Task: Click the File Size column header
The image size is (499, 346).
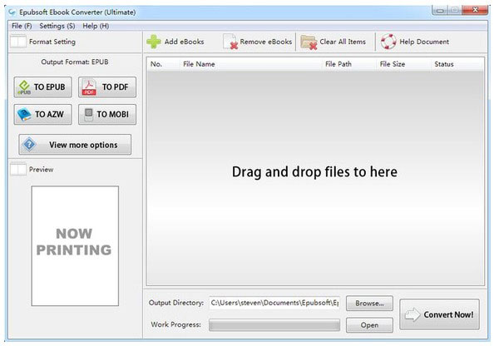Action: point(393,64)
